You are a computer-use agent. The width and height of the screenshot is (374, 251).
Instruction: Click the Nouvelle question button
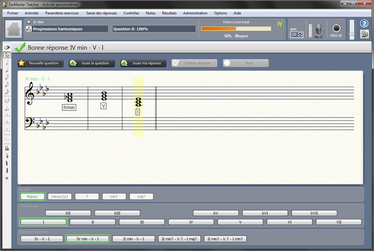(x=40, y=63)
